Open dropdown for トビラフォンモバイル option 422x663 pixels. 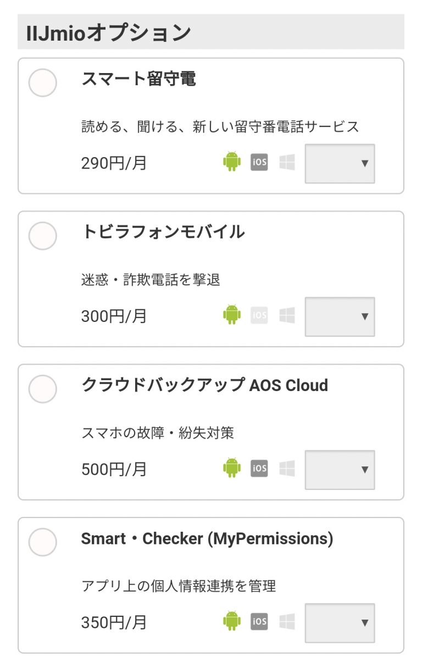click(340, 316)
